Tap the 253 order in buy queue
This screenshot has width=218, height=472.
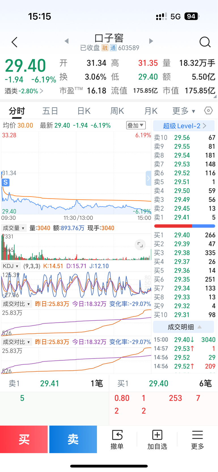[x=175, y=398]
